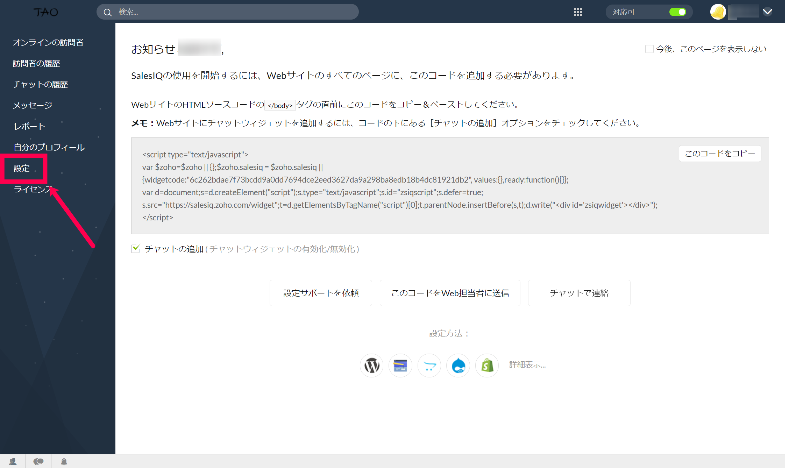Click 設定サポートを依頼 button
Viewport: 789px width, 468px height.
(321, 293)
